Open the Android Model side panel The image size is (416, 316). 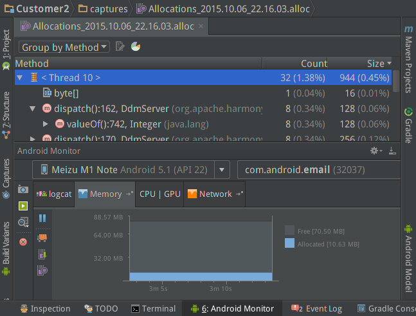(x=408, y=258)
